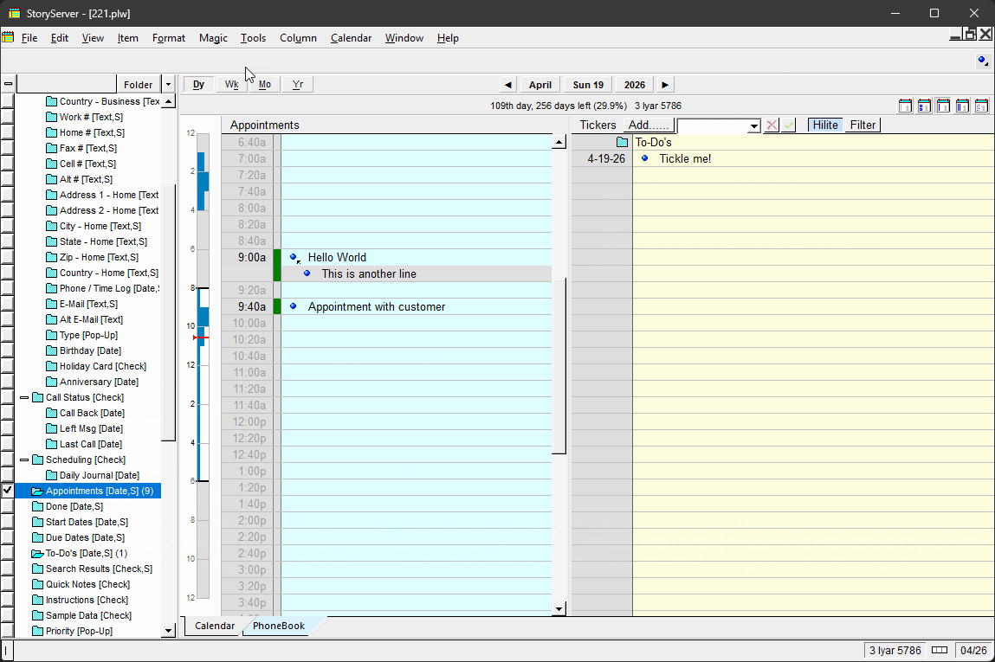Switch to Wk week view
This screenshot has width=995, height=662.
point(231,84)
